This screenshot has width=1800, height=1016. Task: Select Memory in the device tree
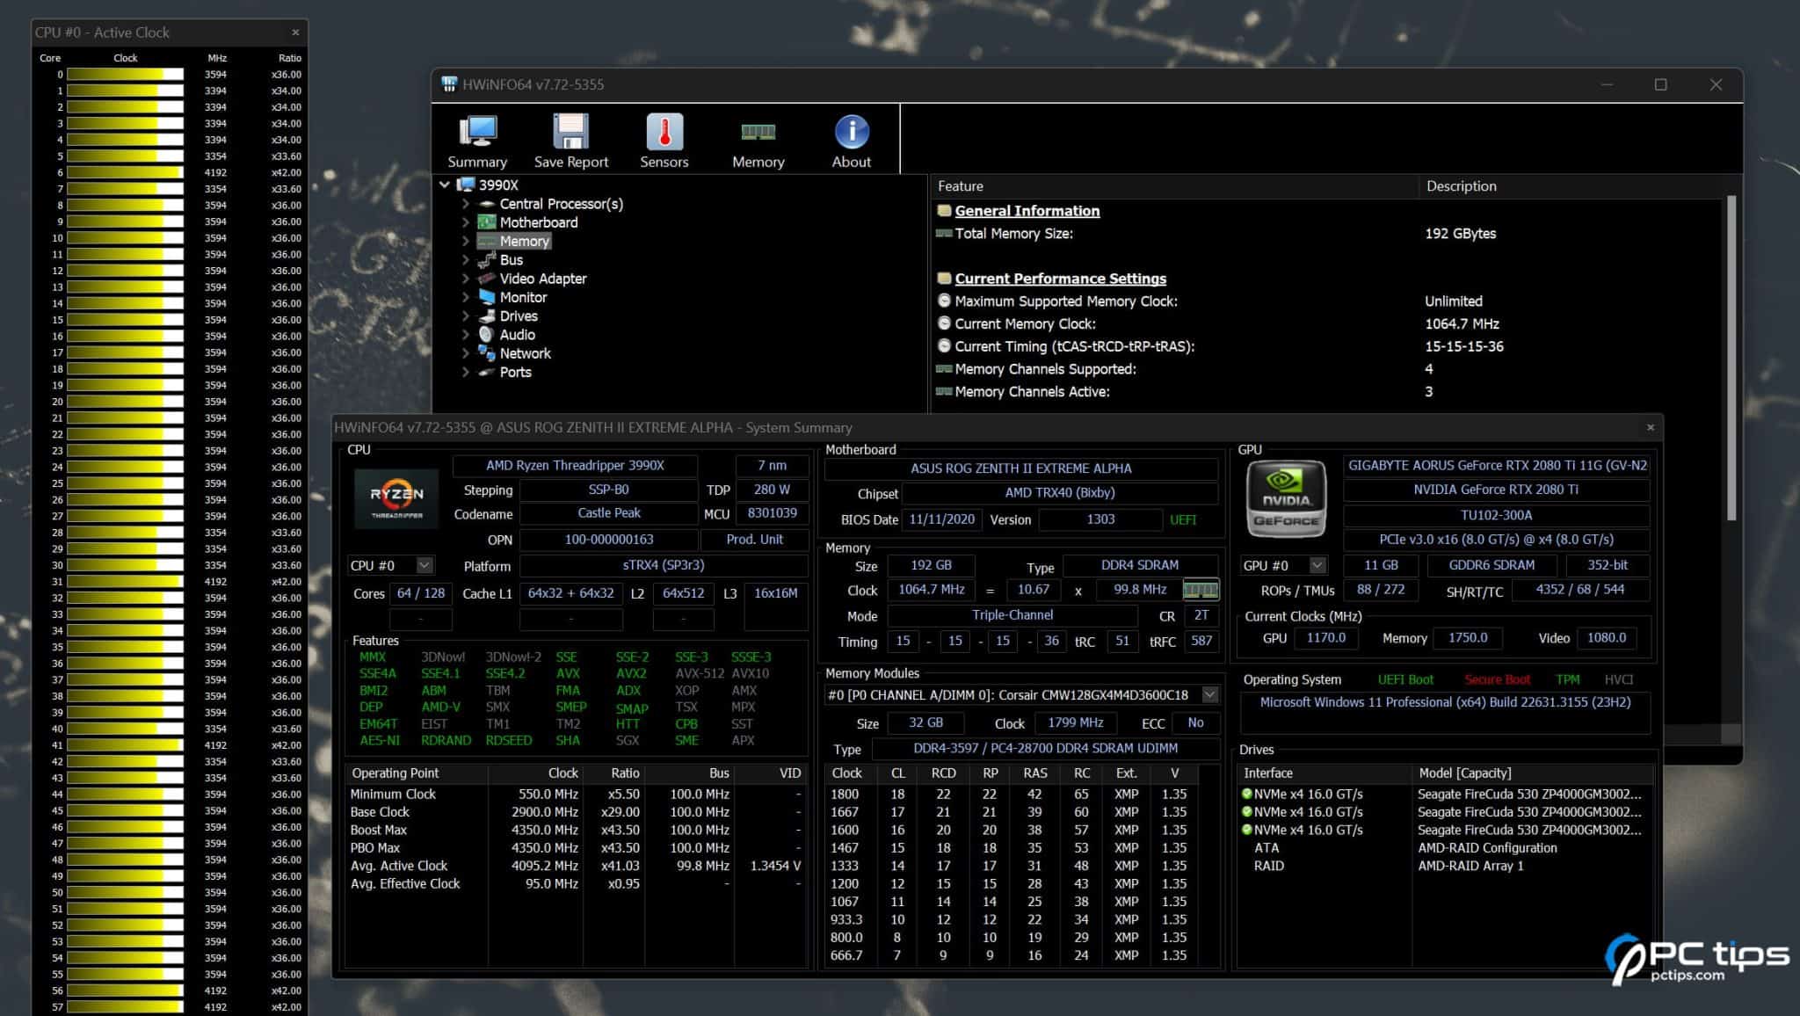tap(524, 241)
